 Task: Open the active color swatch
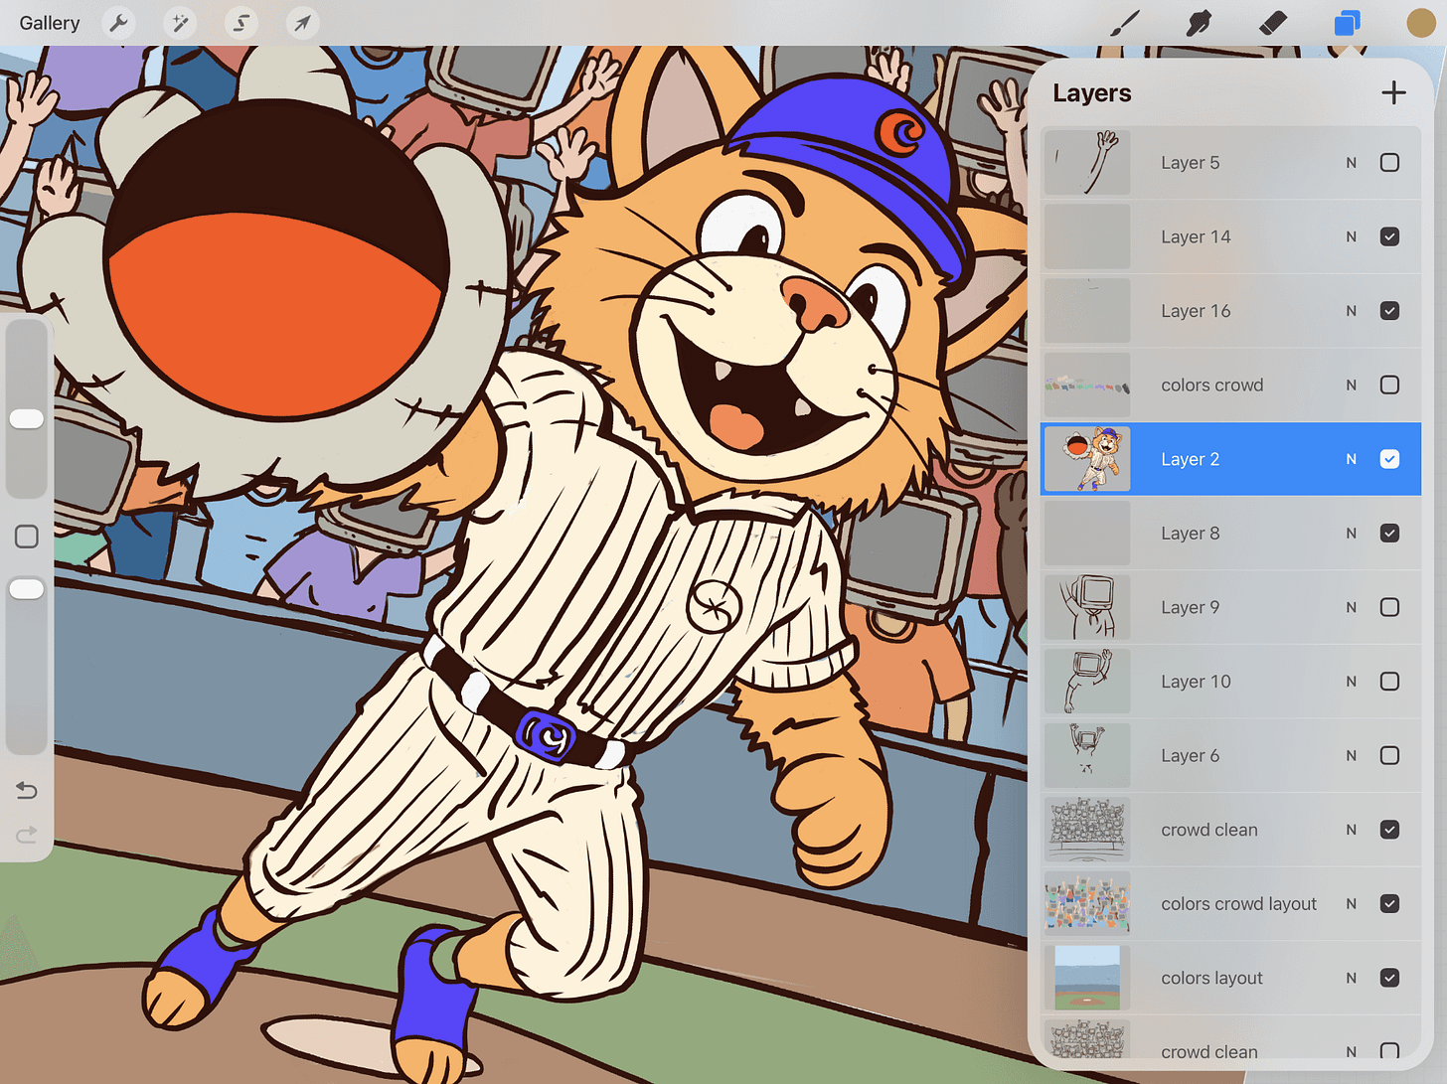coord(1421,22)
